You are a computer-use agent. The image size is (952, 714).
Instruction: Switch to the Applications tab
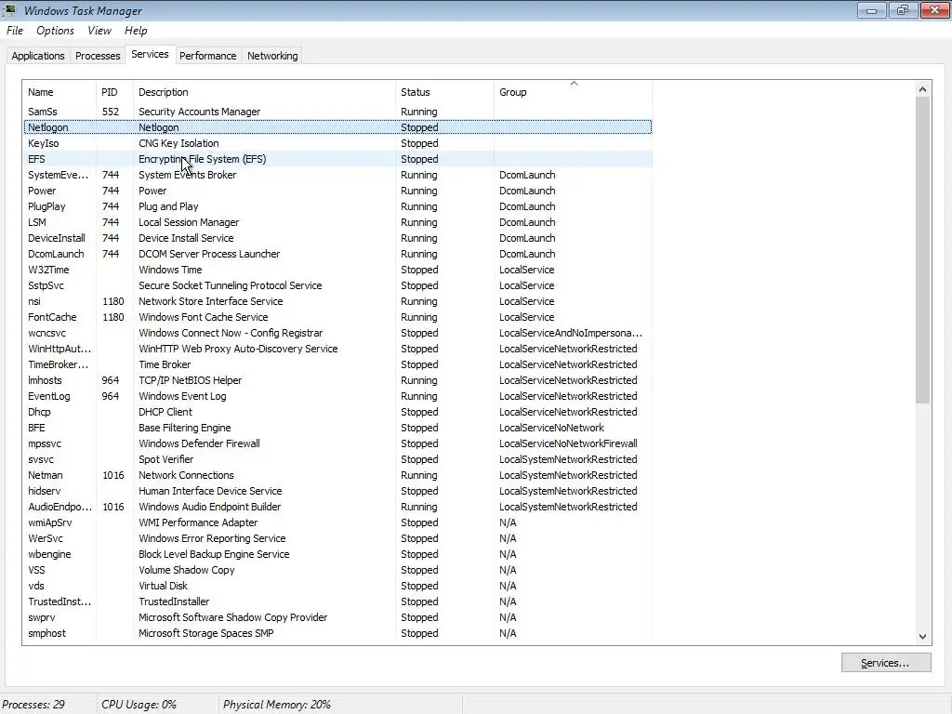37,56
